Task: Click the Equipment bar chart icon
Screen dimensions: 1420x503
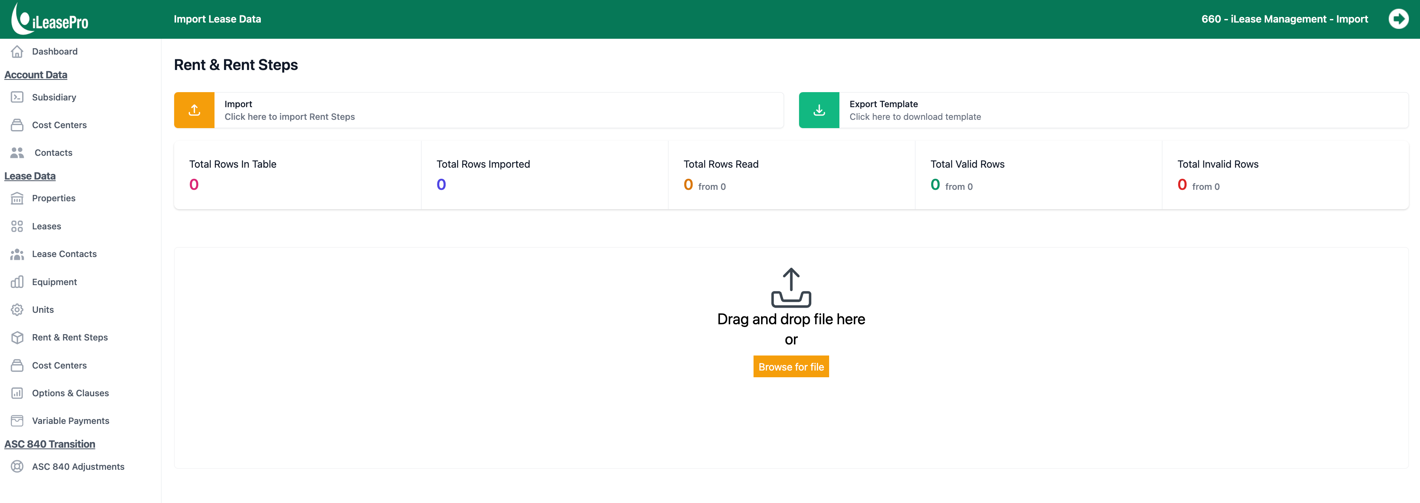Action: (x=17, y=282)
